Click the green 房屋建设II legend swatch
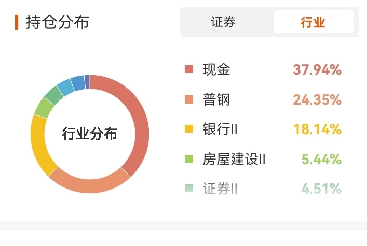The image size is (367, 246). pyautogui.click(x=189, y=159)
